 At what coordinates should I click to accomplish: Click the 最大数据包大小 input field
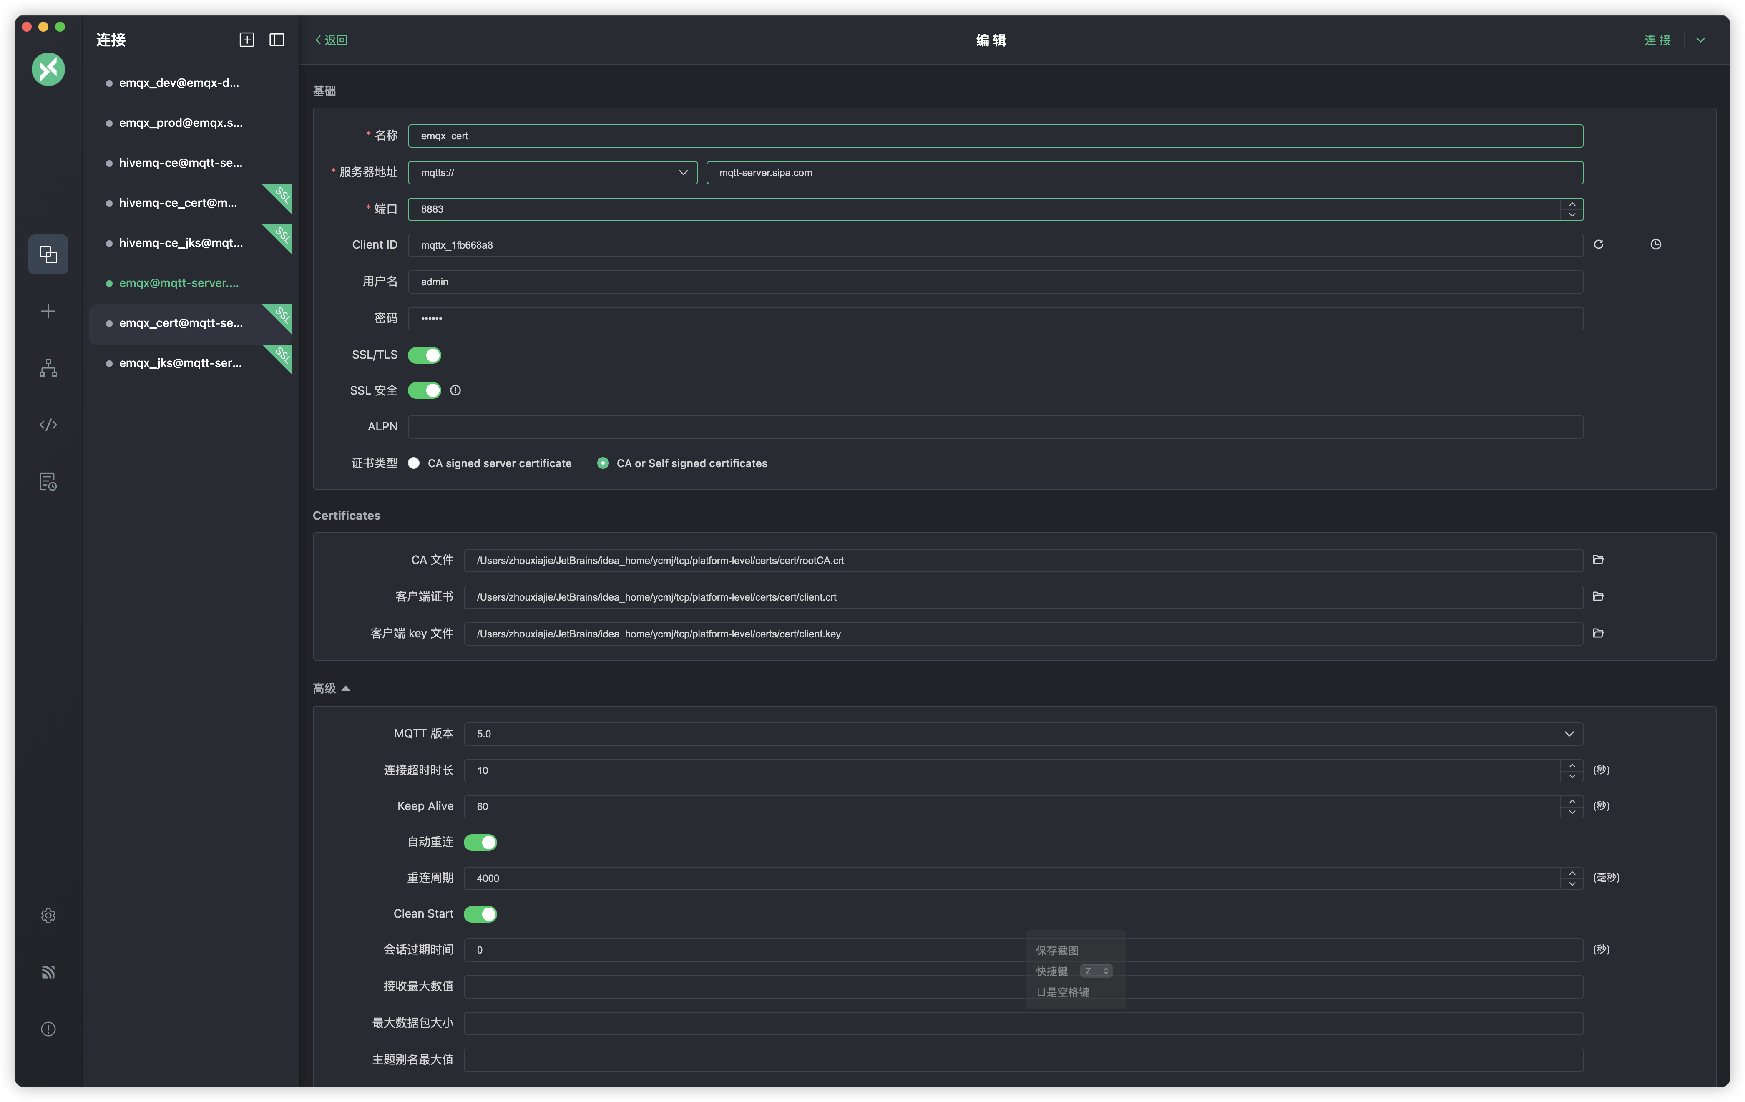coord(1023,1024)
